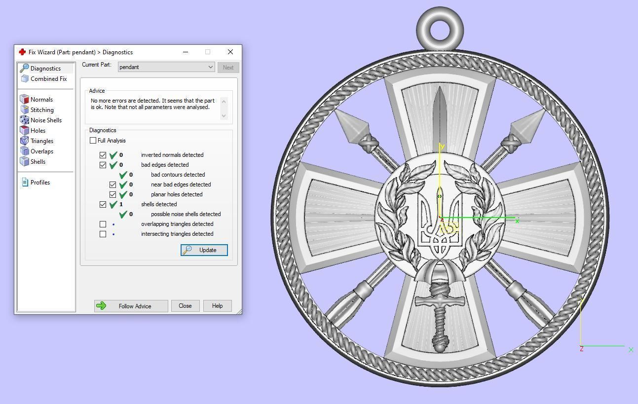638x404 pixels.
Task: Switch to the Normals page
Action: [x=41, y=100]
